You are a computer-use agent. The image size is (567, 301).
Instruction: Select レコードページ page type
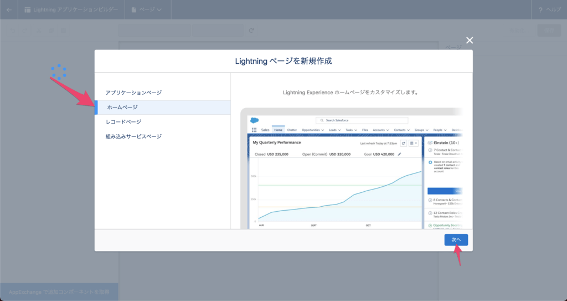coord(123,122)
